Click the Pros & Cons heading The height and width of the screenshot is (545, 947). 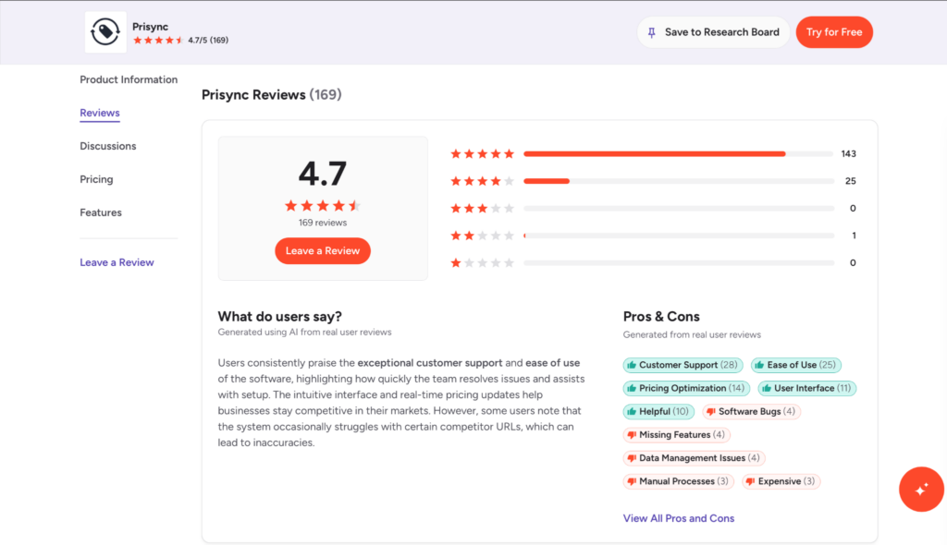661,317
